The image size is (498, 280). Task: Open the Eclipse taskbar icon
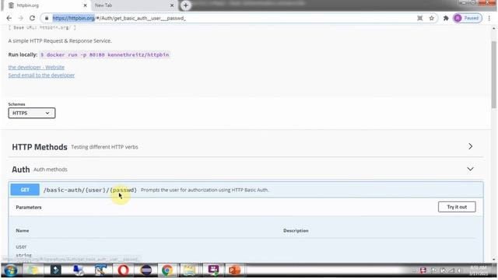tap(146, 270)
